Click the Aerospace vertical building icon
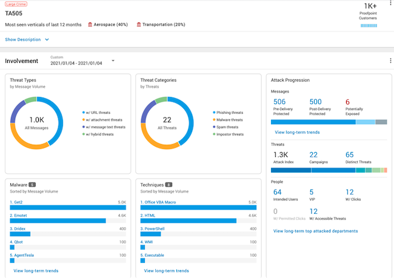The width and height of the screenshot is (394, 278). (x=90, y=25)
